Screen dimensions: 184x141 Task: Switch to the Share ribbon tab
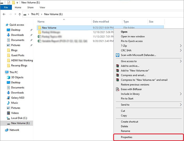30,7
